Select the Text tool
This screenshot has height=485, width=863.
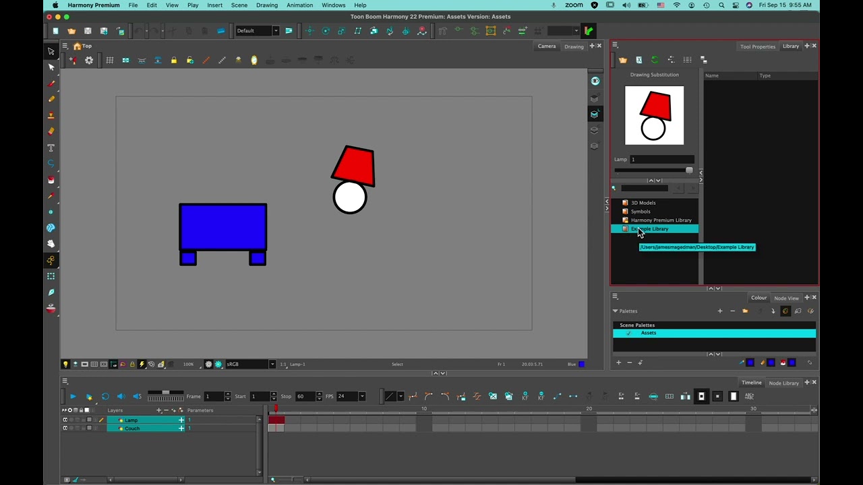pos(51,148)
